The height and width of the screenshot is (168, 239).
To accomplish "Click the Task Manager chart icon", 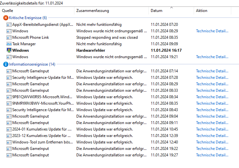I will (9, 44).
